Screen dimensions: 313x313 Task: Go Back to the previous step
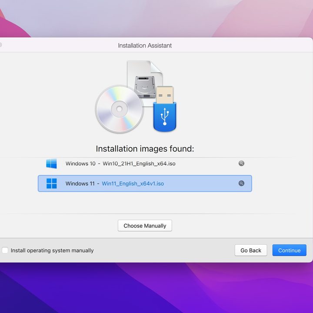[251, 250]
